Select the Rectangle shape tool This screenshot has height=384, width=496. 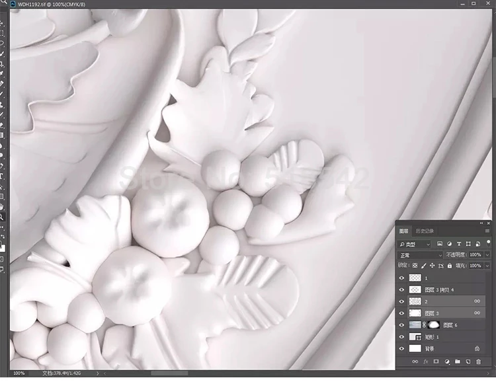click(1, 196)
